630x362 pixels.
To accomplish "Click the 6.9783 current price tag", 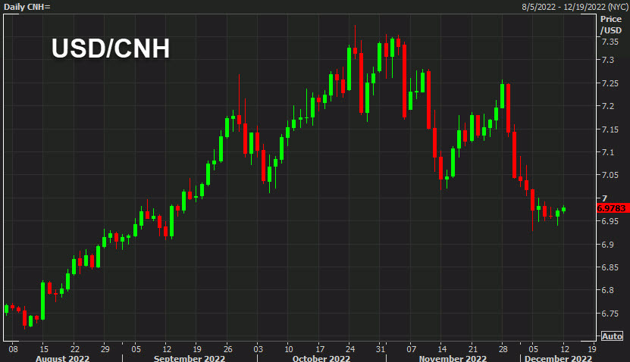I will click(x=613, y=208).
